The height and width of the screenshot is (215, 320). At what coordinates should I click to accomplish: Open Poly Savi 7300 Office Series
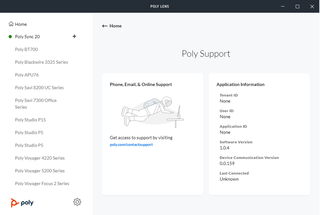pyautogui.click(x=36, y=104)
